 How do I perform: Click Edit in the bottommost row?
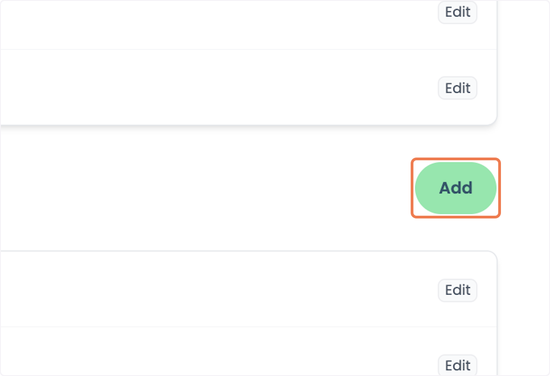[457, 365]
